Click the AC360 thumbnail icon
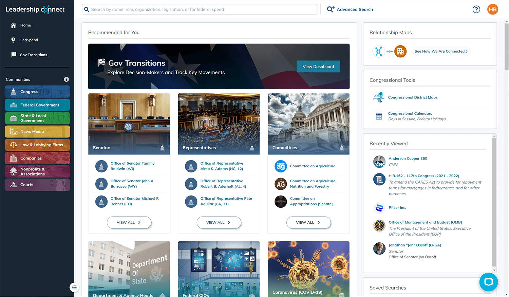The height and width of the screenshot is (297, 509). pyautogui.click(x=379, y=162)
